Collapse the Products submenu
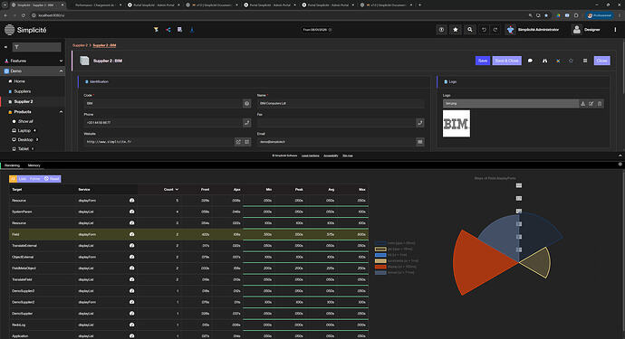This screenshot has height=339, width=625. click(x=61, y=112)
